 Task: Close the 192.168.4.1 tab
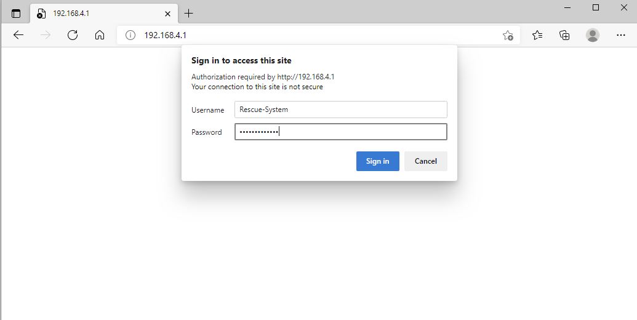coord(168,14)
